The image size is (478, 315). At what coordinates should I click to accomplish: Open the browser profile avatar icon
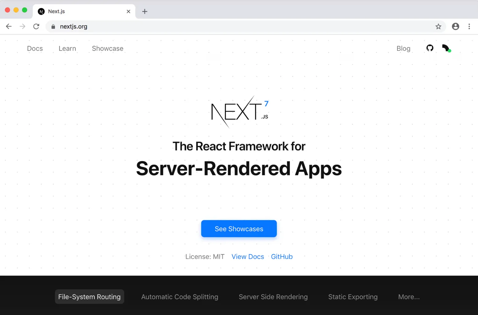click(x=455, y=27)
